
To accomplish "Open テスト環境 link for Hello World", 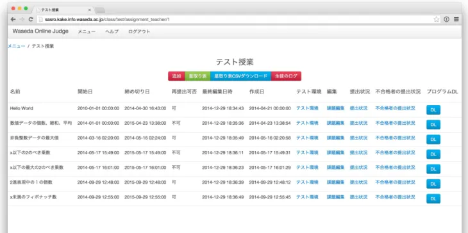I will tap(307, 108).
